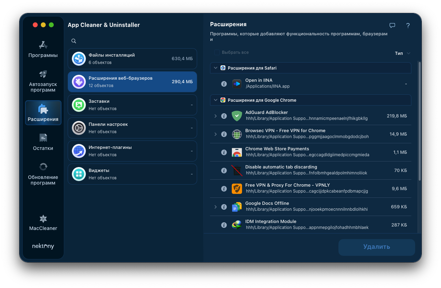The height and width of the screenshot is (288, 441).
Task: Open help via question mark icon
Action: [408, 26]
